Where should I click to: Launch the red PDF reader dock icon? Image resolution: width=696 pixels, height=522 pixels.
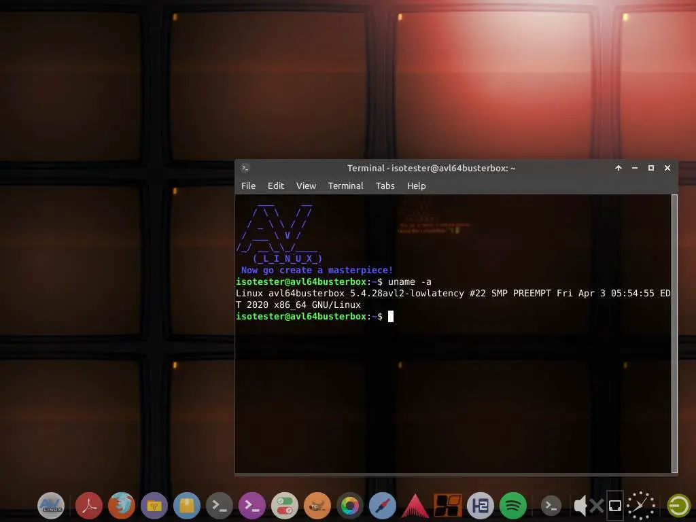point(89,506)
